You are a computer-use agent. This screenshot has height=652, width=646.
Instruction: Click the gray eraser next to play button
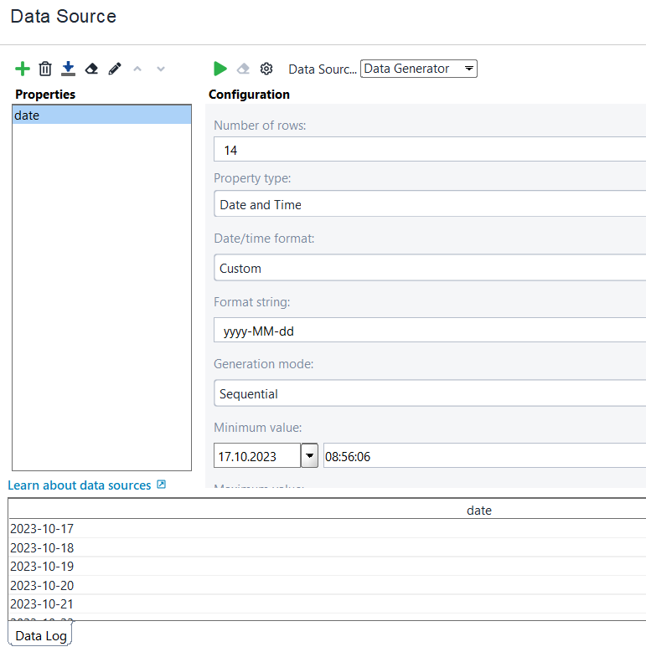tap(243, 69)
